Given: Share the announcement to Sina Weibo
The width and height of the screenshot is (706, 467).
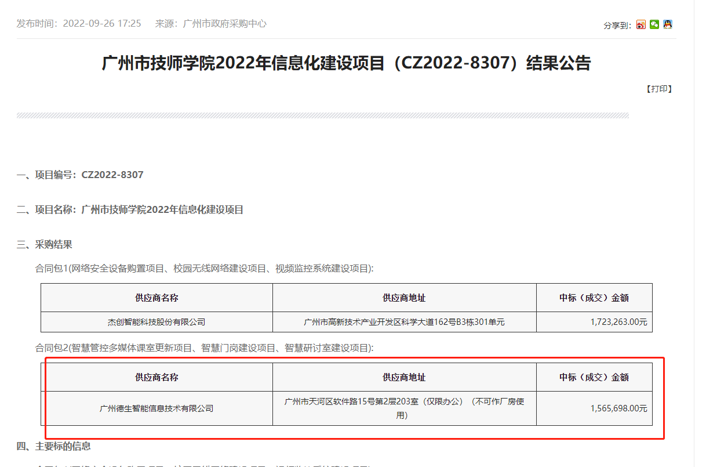Looking at the screenshot, I should pos(641,24).
